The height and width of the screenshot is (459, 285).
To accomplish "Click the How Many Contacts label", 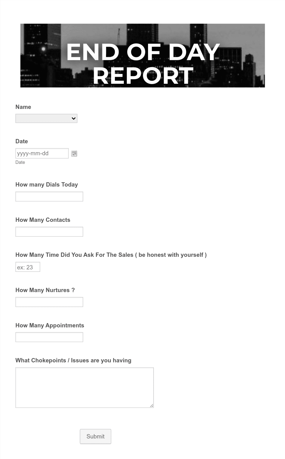I will [43, 220].
